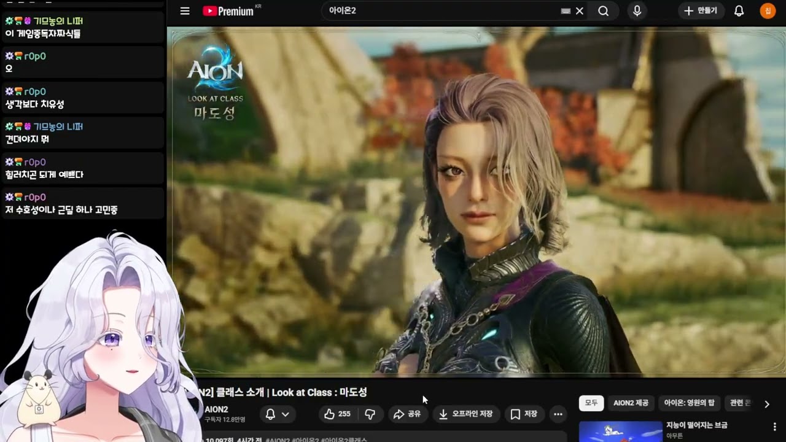Screen dimensions: 786x442
Task: Expand the subscription notification bell dropdown
Action: 277,414
